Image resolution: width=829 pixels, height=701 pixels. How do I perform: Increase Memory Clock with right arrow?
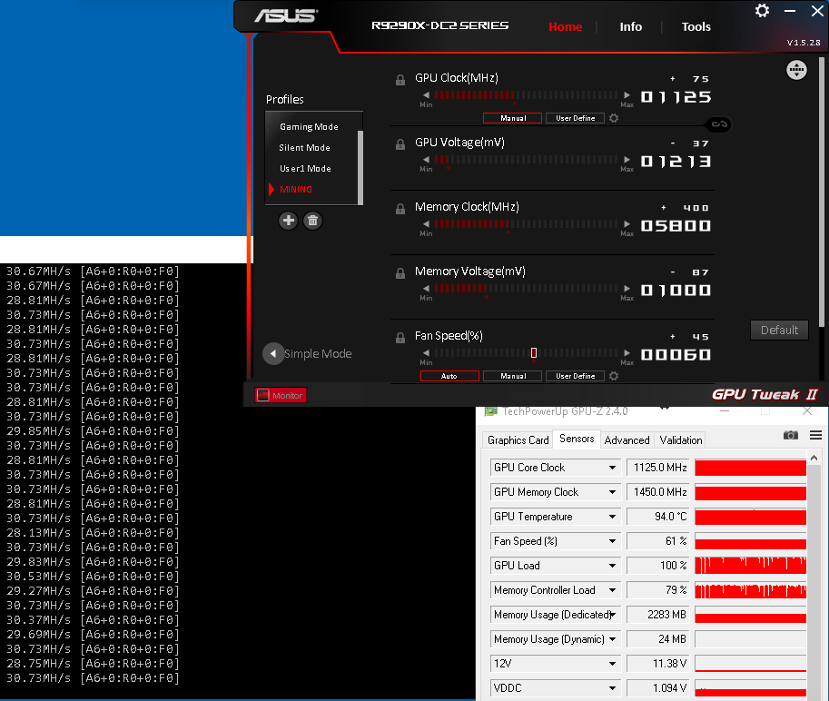pos(627,224)
